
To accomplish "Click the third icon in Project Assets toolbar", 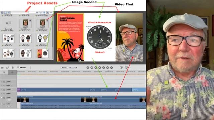I will [x=9, y=13].
